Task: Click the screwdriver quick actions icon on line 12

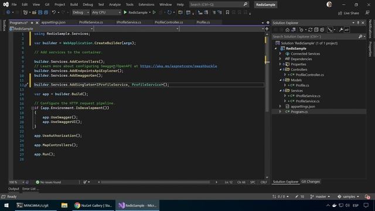Action: pyautogui.click(x=26, y=84)
